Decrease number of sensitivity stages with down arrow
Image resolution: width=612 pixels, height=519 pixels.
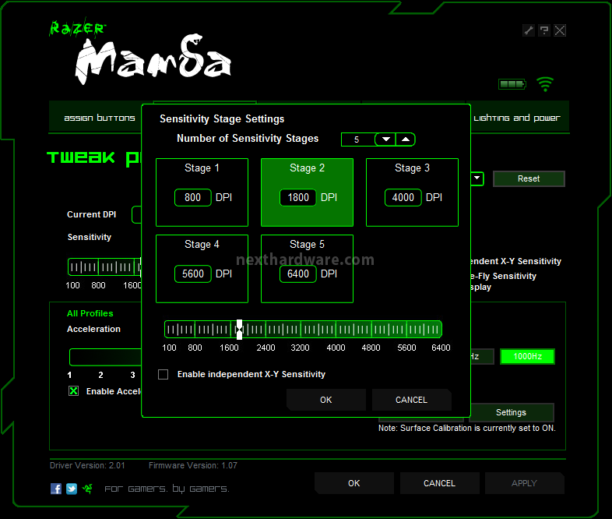point(385,139)
